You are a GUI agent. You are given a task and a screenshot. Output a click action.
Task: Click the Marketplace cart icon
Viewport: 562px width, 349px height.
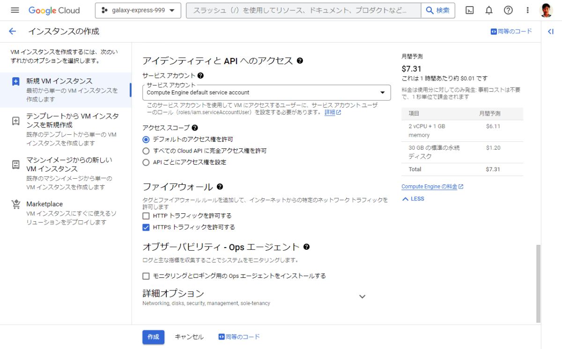coord(16,204)
